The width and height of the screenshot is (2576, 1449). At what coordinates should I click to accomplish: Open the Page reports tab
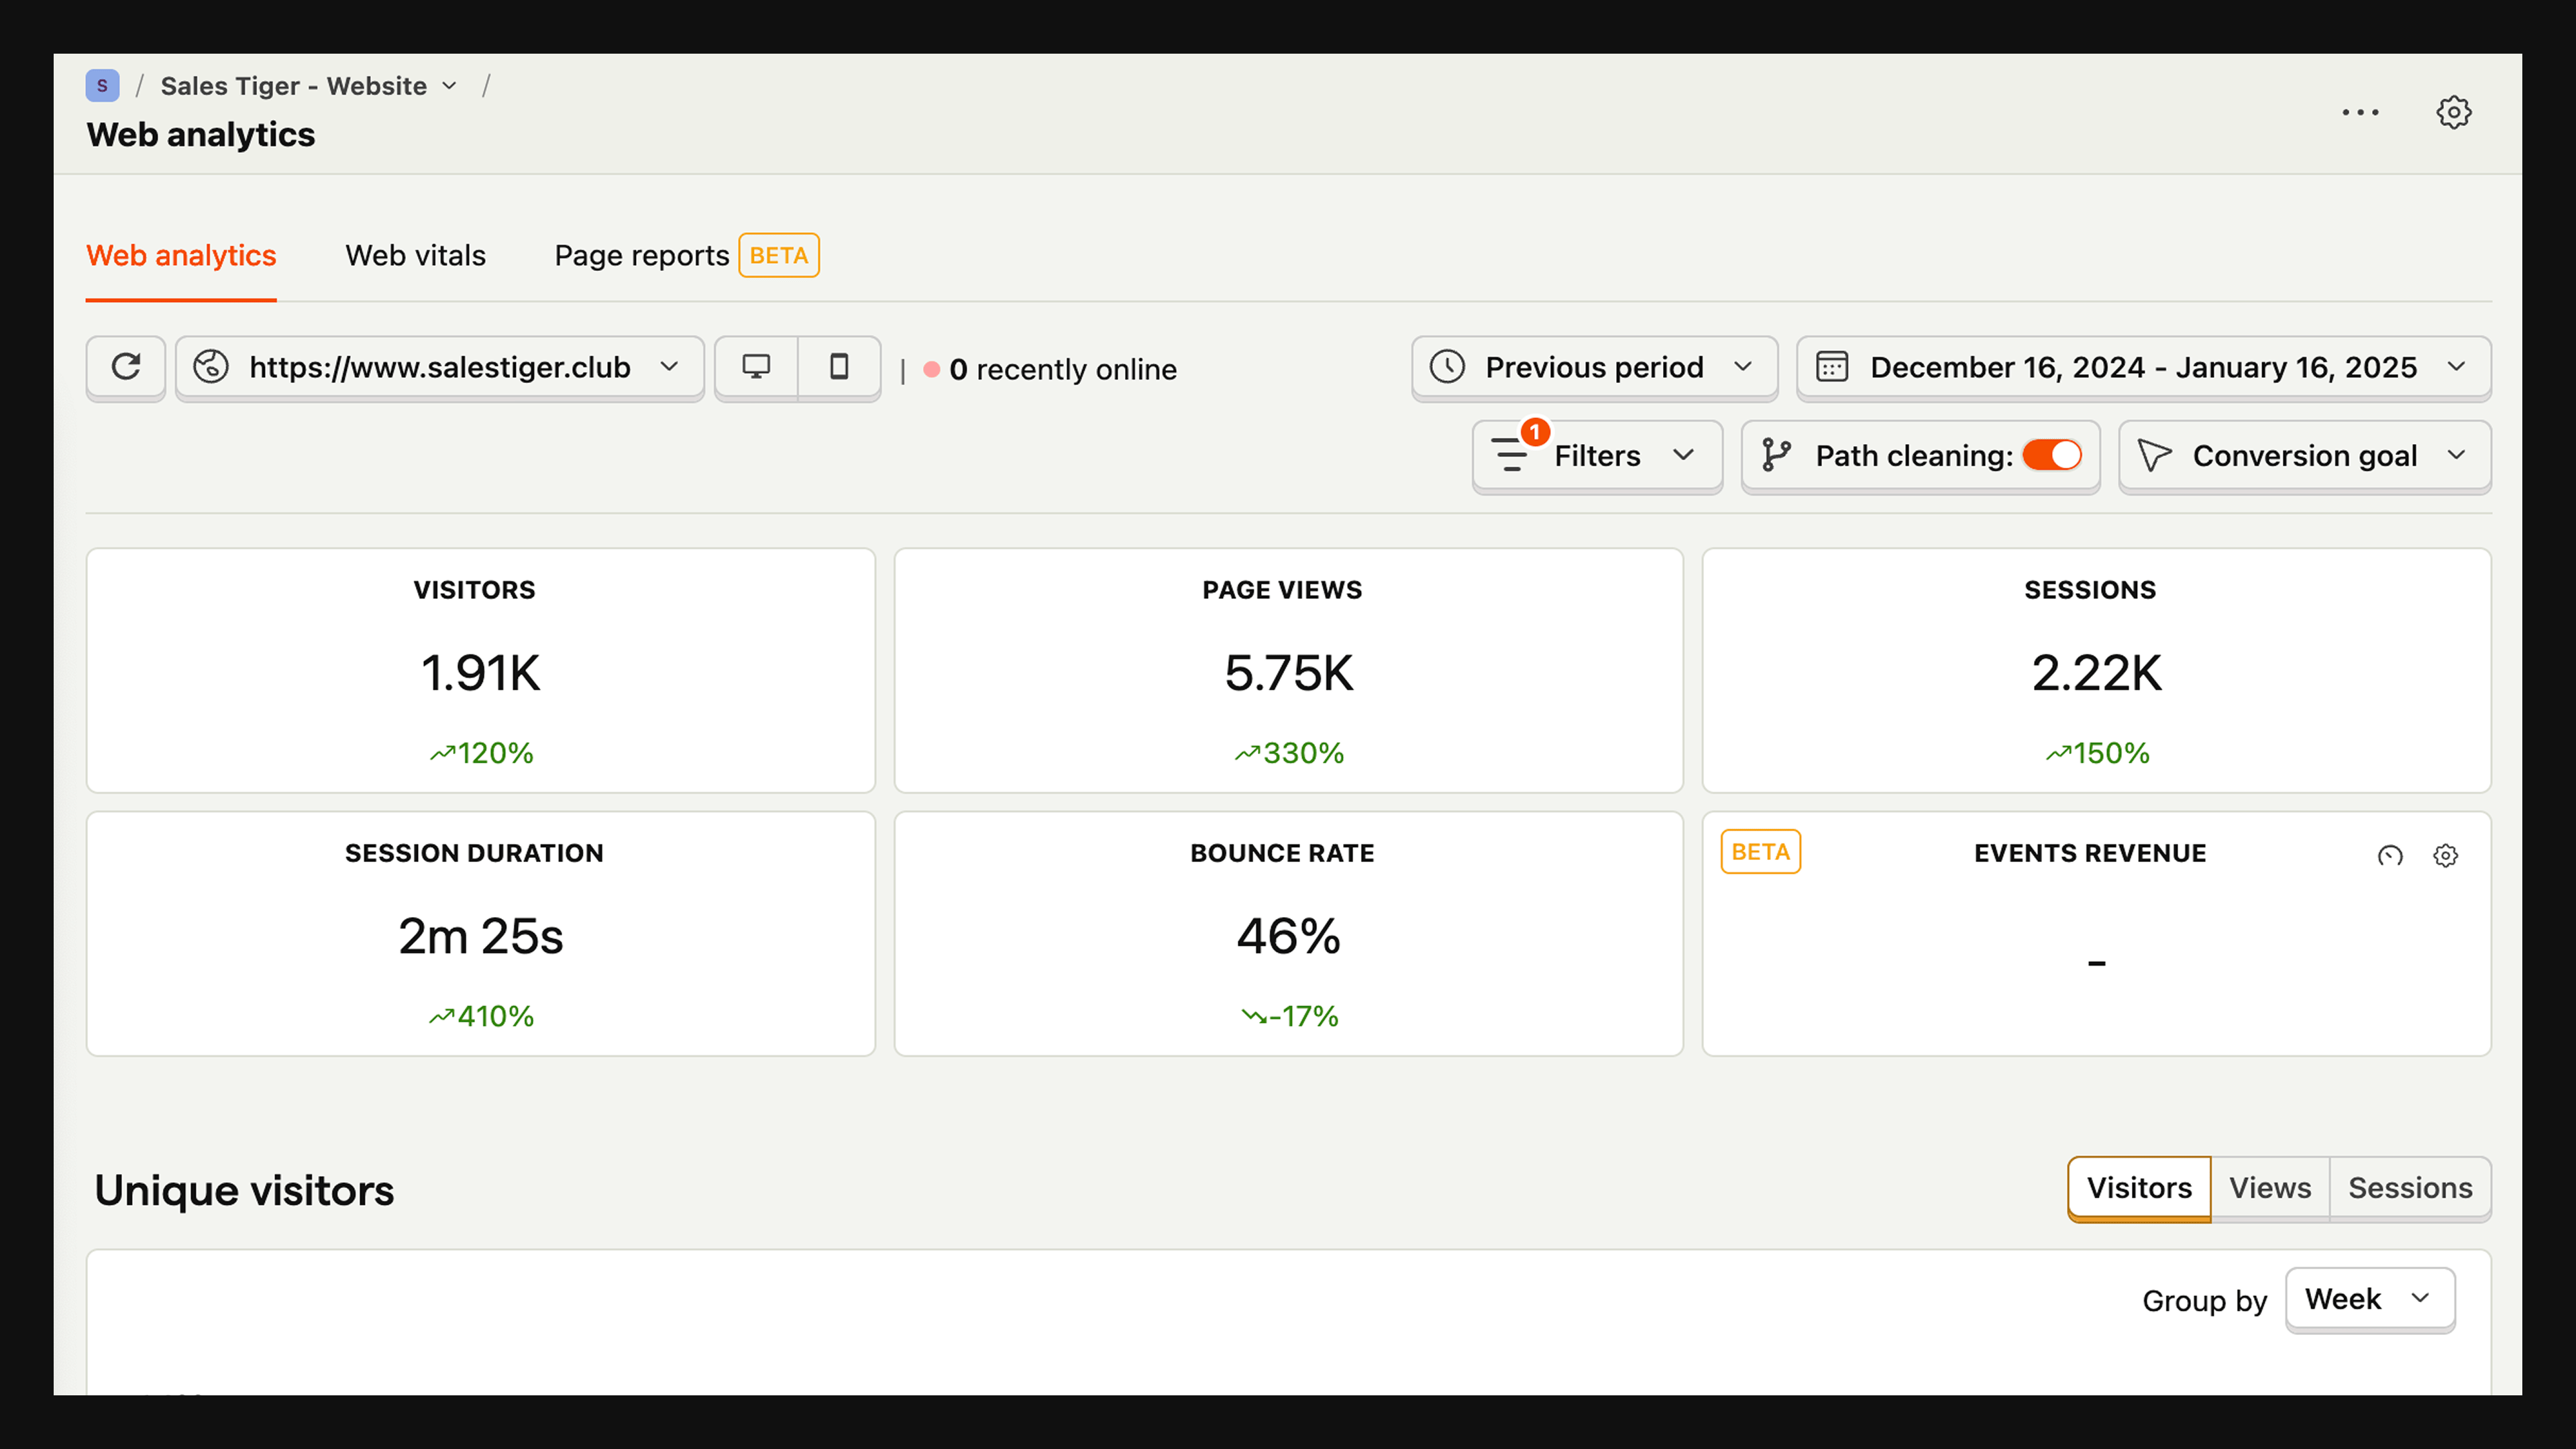pyautogui.click(x=642, y=256)
